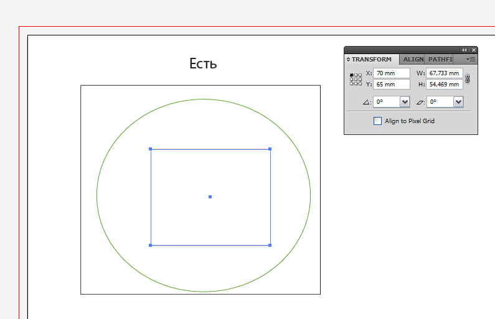The height and width of the screenshot is (319, 495).
Task: Click the W width field
Action: 445,73
